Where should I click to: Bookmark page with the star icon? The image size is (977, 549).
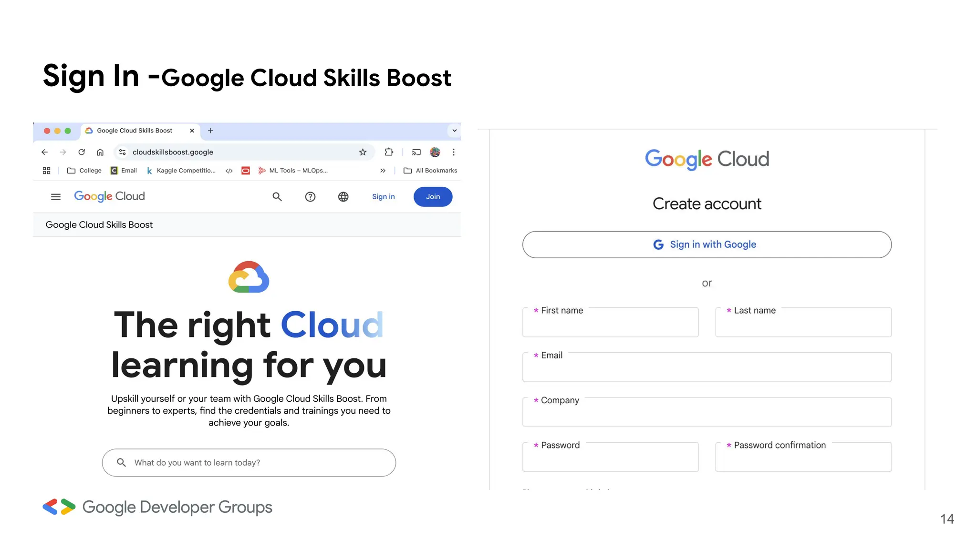click(x=363, y=152)
